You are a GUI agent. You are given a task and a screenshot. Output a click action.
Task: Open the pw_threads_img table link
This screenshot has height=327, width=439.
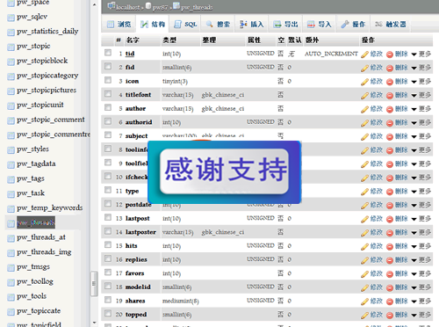pos(44,252)
